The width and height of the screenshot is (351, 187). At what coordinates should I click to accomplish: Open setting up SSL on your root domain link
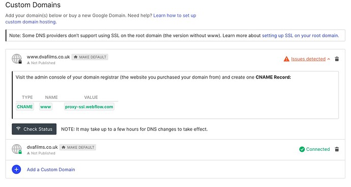click(301, 36)
